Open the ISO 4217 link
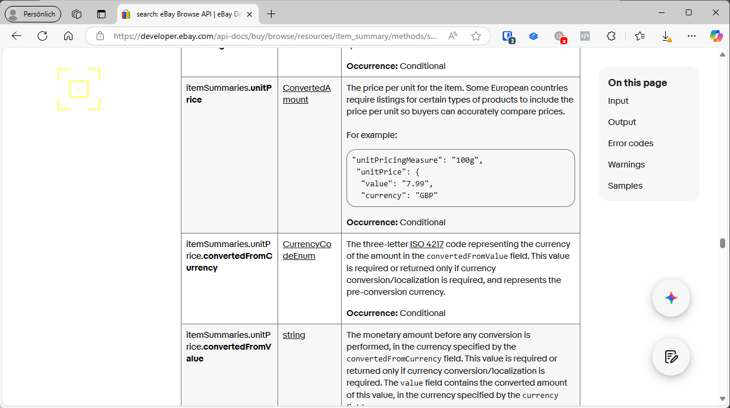This screenshot has width=730, height=408. 427,244
